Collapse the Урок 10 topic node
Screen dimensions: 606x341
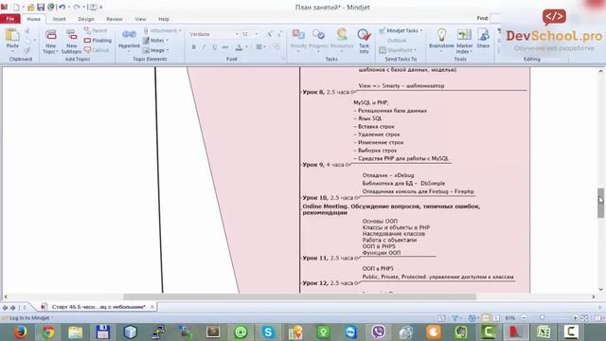coord(356,198)
